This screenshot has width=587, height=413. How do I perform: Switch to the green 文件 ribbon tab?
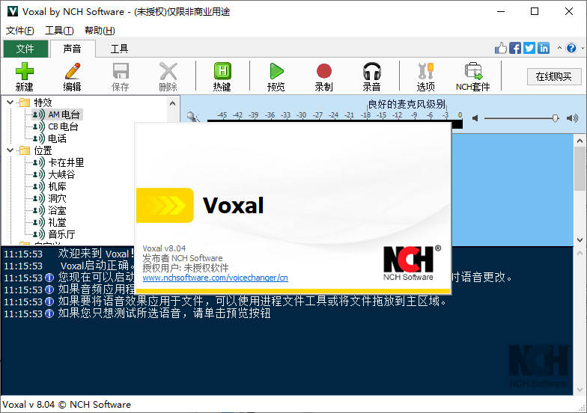[25, 49]
